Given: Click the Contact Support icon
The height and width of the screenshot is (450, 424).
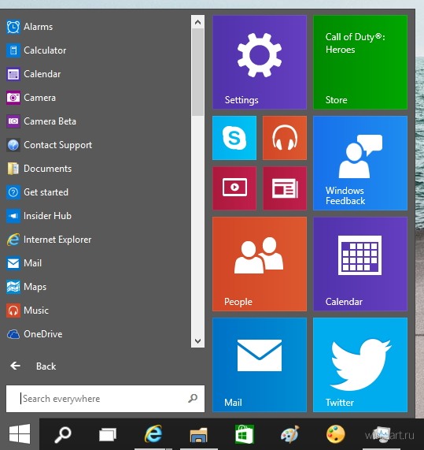Looking at the screenshot, I should click(13, 145).
